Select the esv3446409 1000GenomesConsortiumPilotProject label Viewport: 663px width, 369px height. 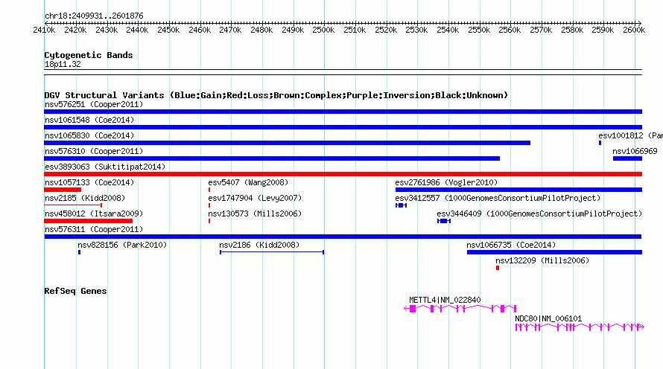(539, 214)
